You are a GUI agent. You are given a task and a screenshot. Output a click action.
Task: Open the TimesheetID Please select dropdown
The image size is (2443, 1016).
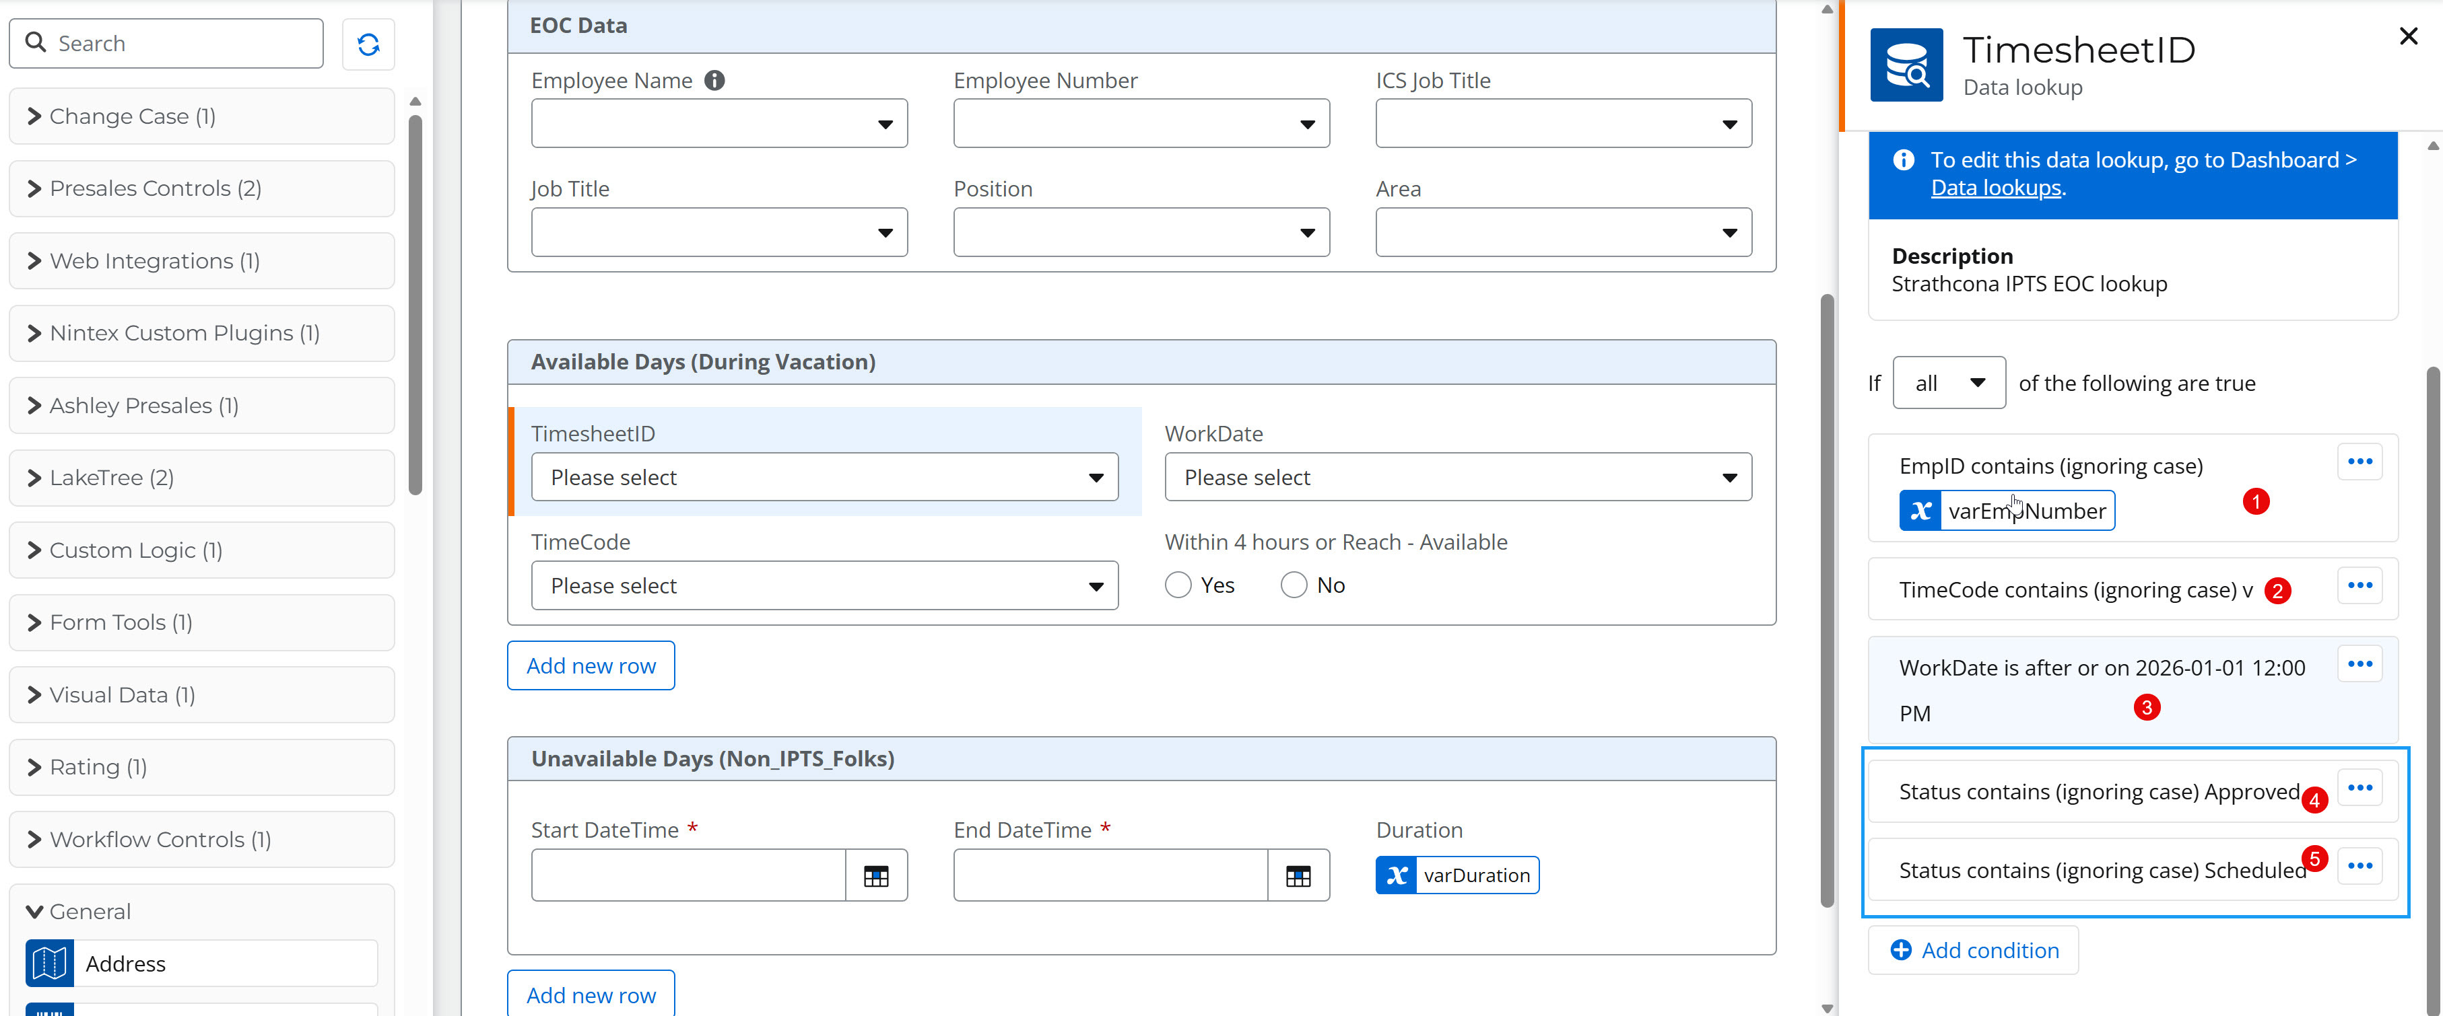click(823, 477)
